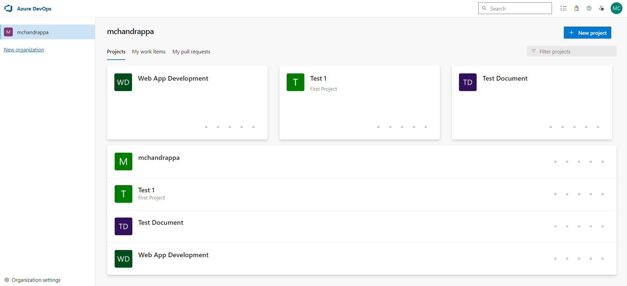The image size is (627, 286).
Task: Click First Project description in list row
Action: coord(152,198)
